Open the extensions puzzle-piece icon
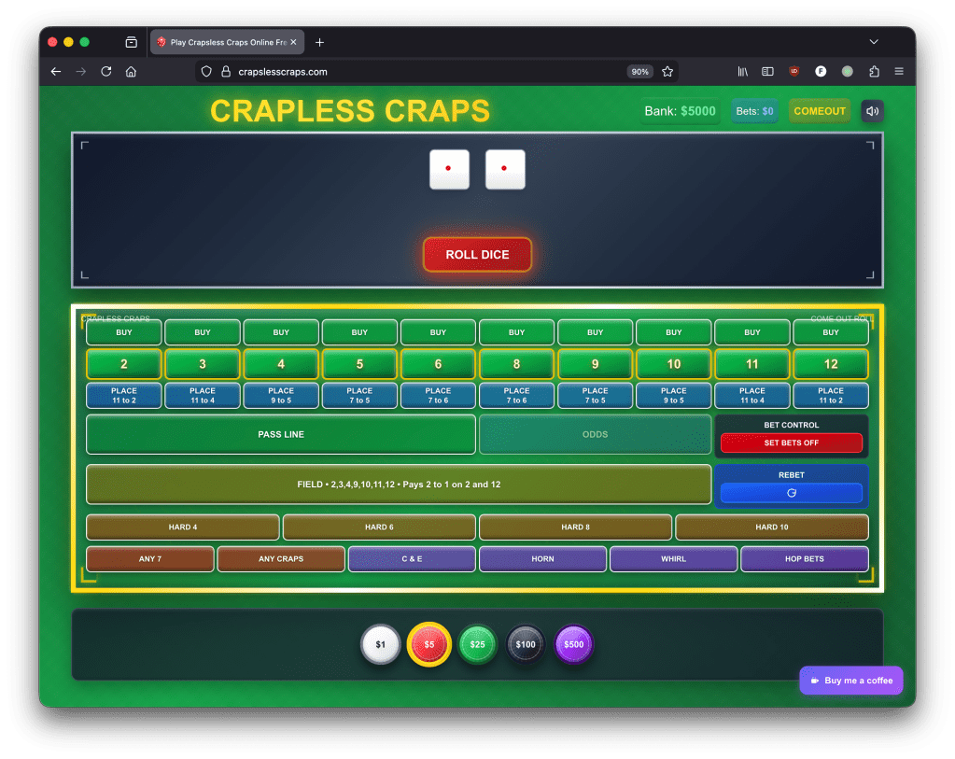Viewport: 955px width, 759px height. pyautogui.click(x=872, y=71)
